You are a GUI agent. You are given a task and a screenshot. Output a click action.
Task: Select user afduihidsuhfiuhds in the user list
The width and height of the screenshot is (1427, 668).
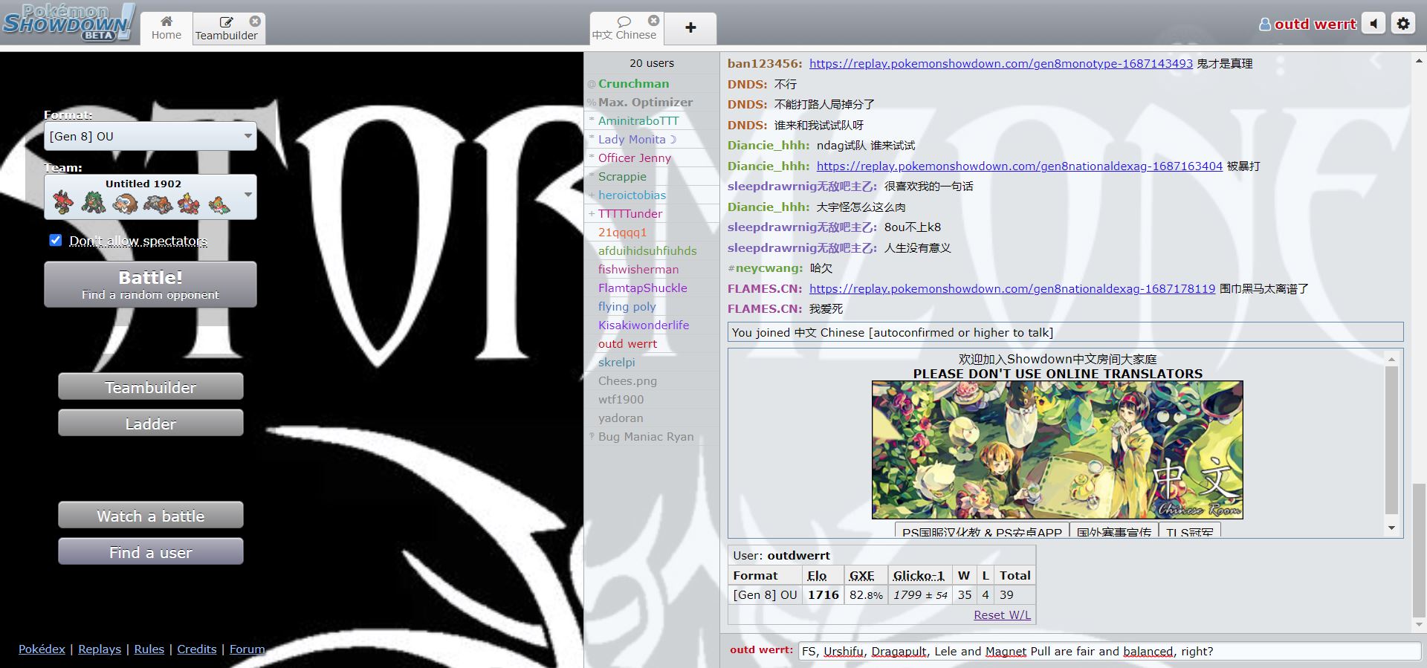click(652, 251)
